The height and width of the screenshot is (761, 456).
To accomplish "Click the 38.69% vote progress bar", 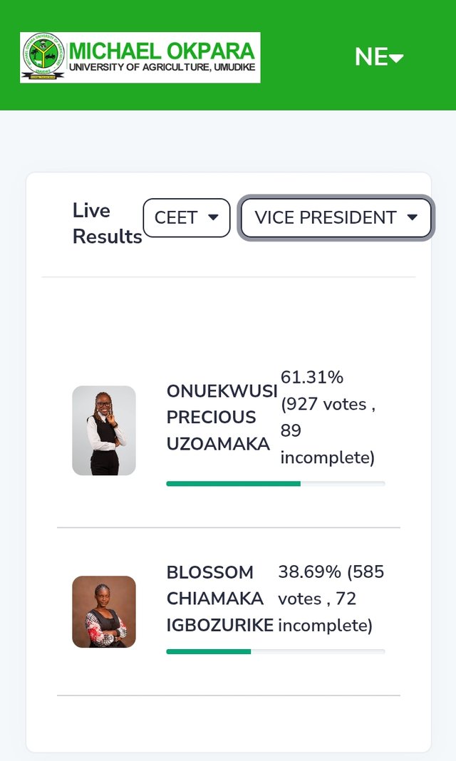I will coord(276,651).
